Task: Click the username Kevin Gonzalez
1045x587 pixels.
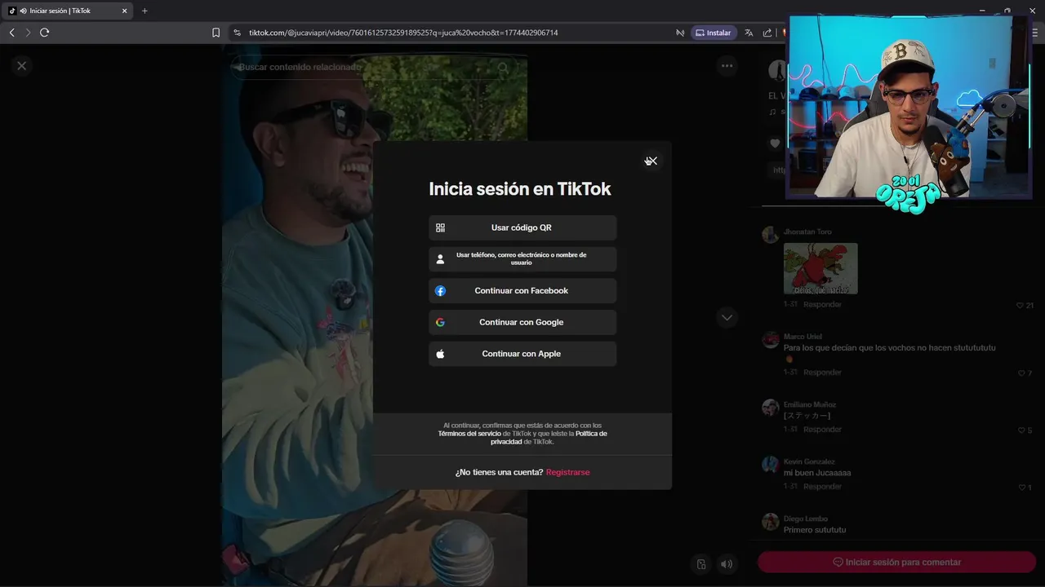Action: click(x=809, y=461)
